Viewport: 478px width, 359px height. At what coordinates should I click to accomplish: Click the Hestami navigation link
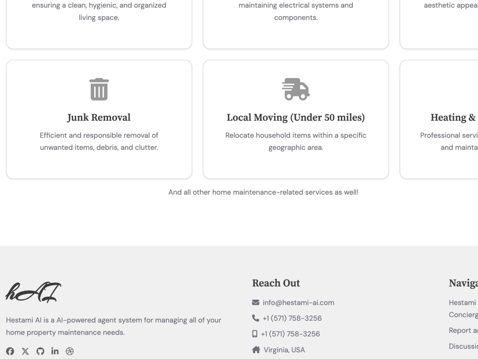click(463, 309)
